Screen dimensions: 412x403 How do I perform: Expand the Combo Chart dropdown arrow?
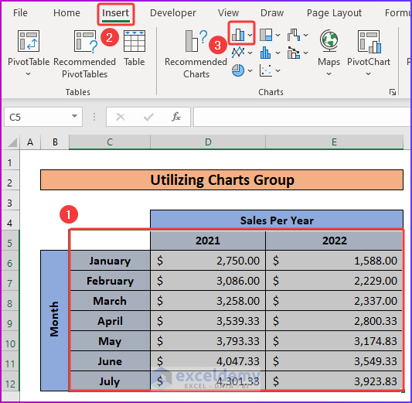(305, 53)
